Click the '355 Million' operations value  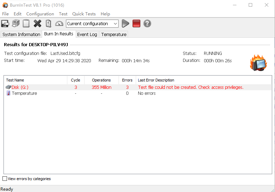click(x=101, y=87)
